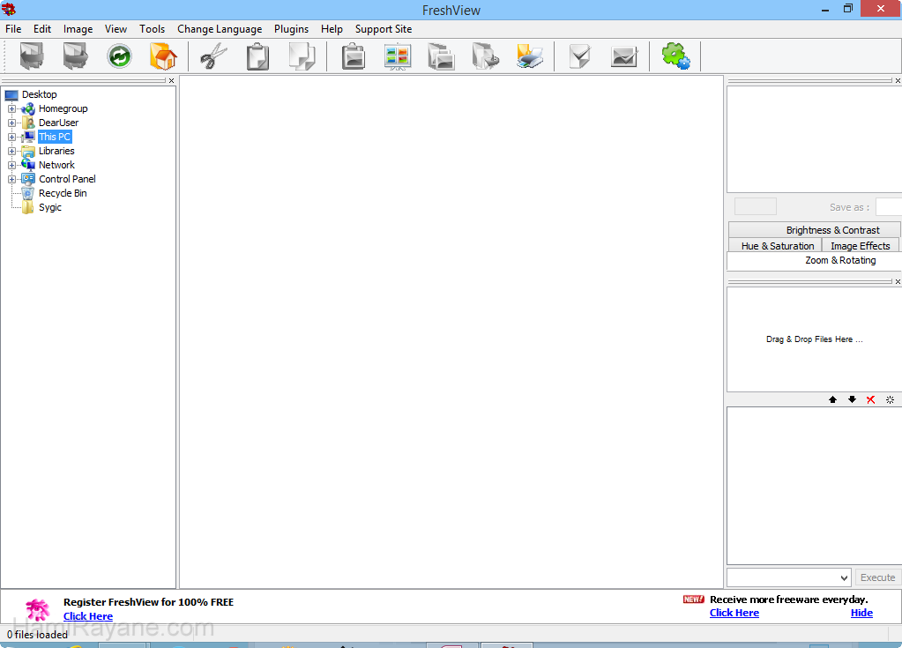Viewport: 902px width, 648px height.
Task: Click the printer toolbar icon
Action: coord(530,57)
